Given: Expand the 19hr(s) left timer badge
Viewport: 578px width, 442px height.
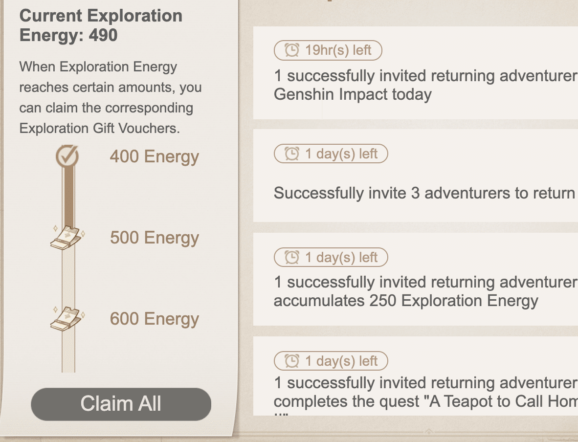Looking at the screenshot, I should pos(328,50).
